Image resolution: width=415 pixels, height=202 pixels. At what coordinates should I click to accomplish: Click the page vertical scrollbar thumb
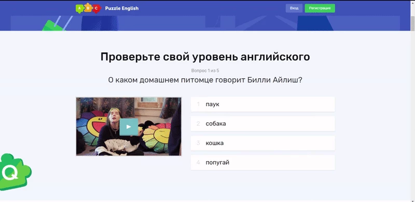(412, 23)
